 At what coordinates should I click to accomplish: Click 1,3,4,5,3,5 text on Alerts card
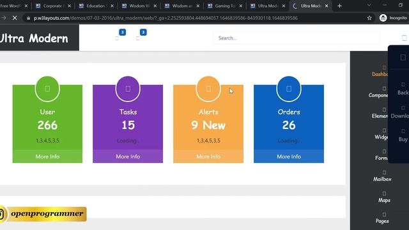coord(208,141)
